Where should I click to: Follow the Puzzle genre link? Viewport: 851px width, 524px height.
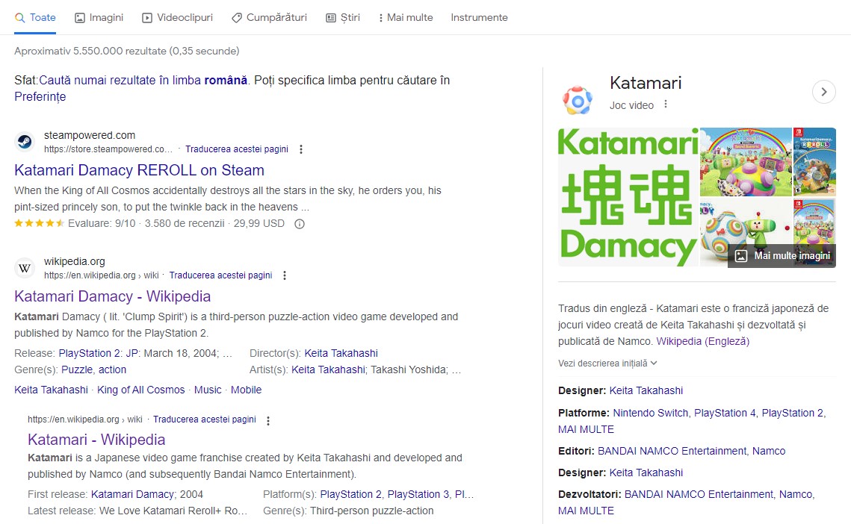click(77, 369)
